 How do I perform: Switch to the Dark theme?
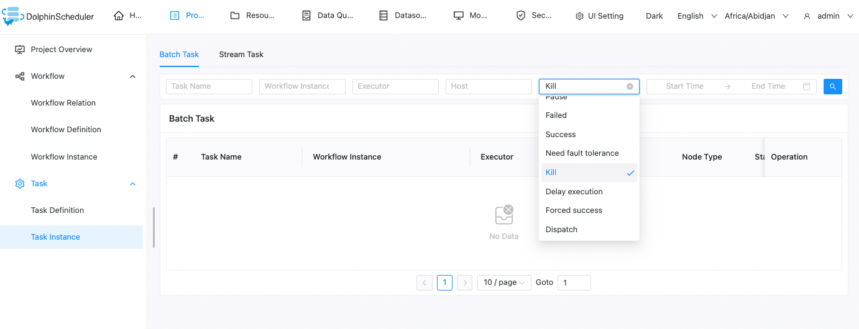click(654, 16)
